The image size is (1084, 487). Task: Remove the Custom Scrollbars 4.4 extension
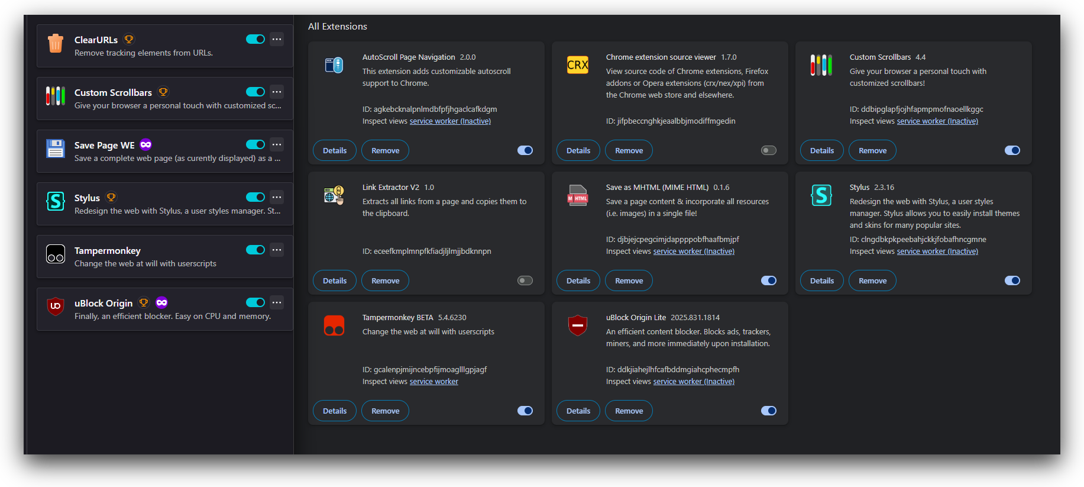872,150
